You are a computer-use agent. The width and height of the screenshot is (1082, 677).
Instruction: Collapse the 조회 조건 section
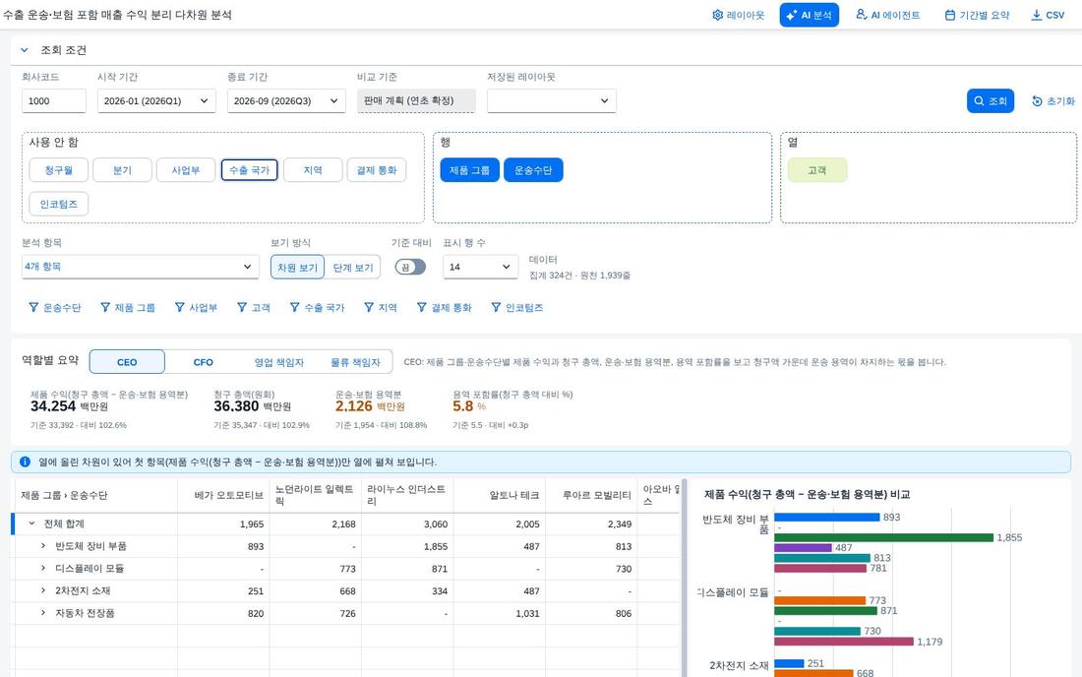click(x=25, y=49)
